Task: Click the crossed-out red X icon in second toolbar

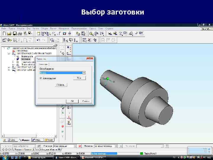Action: [x=90, y=40]
